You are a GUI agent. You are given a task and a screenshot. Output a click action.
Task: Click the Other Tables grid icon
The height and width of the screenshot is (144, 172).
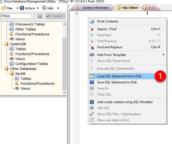coord(12,29)
